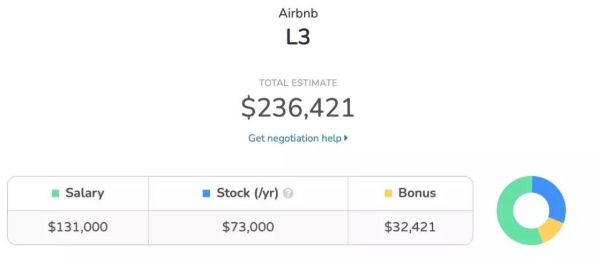Click the Stock help question mark icon
This screenshot has width=597, height=261.
[x=288, y=194]
